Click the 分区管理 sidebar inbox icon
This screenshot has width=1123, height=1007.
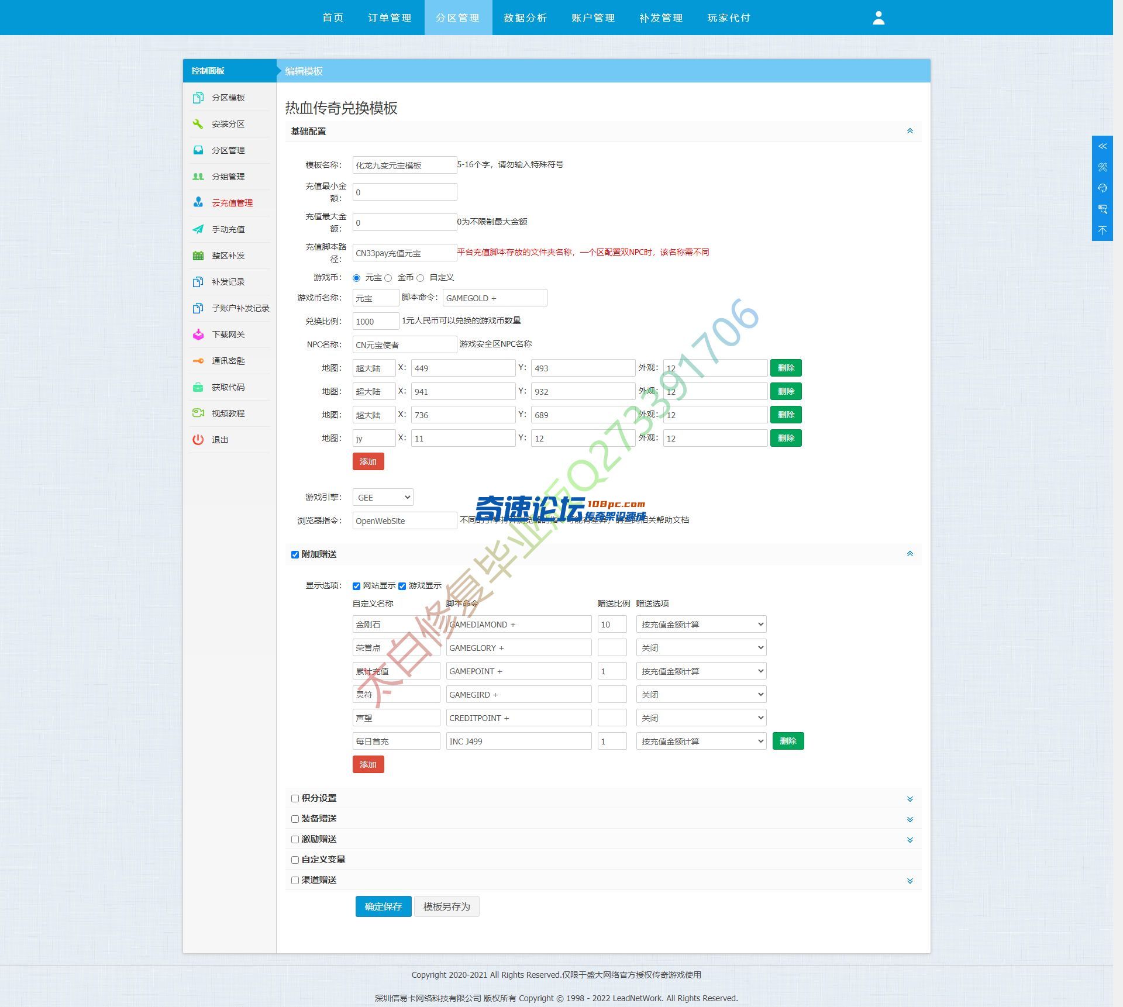[198, 150]
